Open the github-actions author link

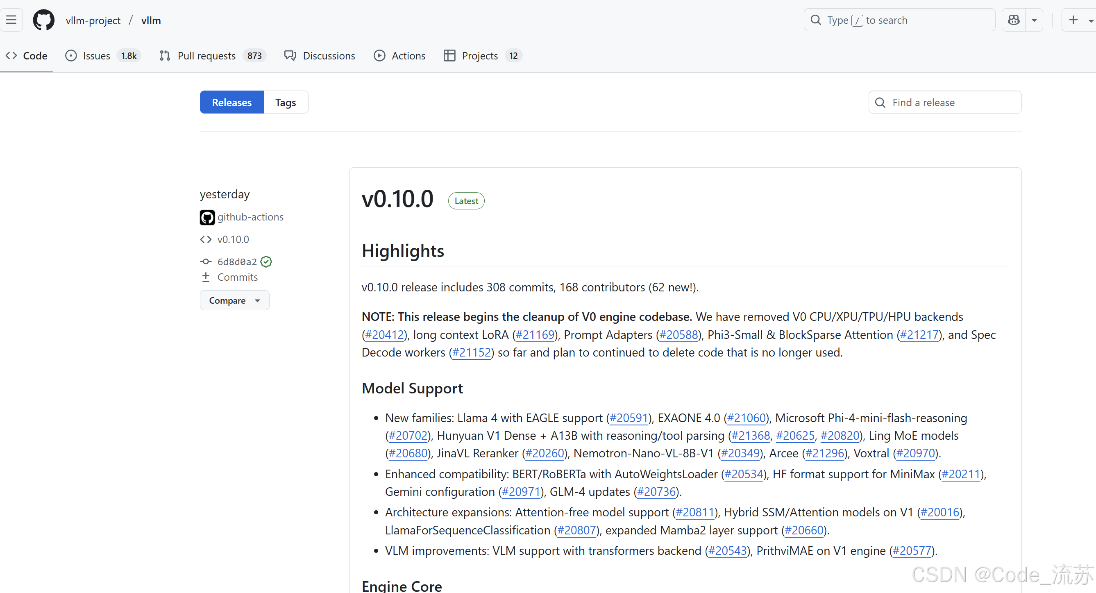click(251, 217)
